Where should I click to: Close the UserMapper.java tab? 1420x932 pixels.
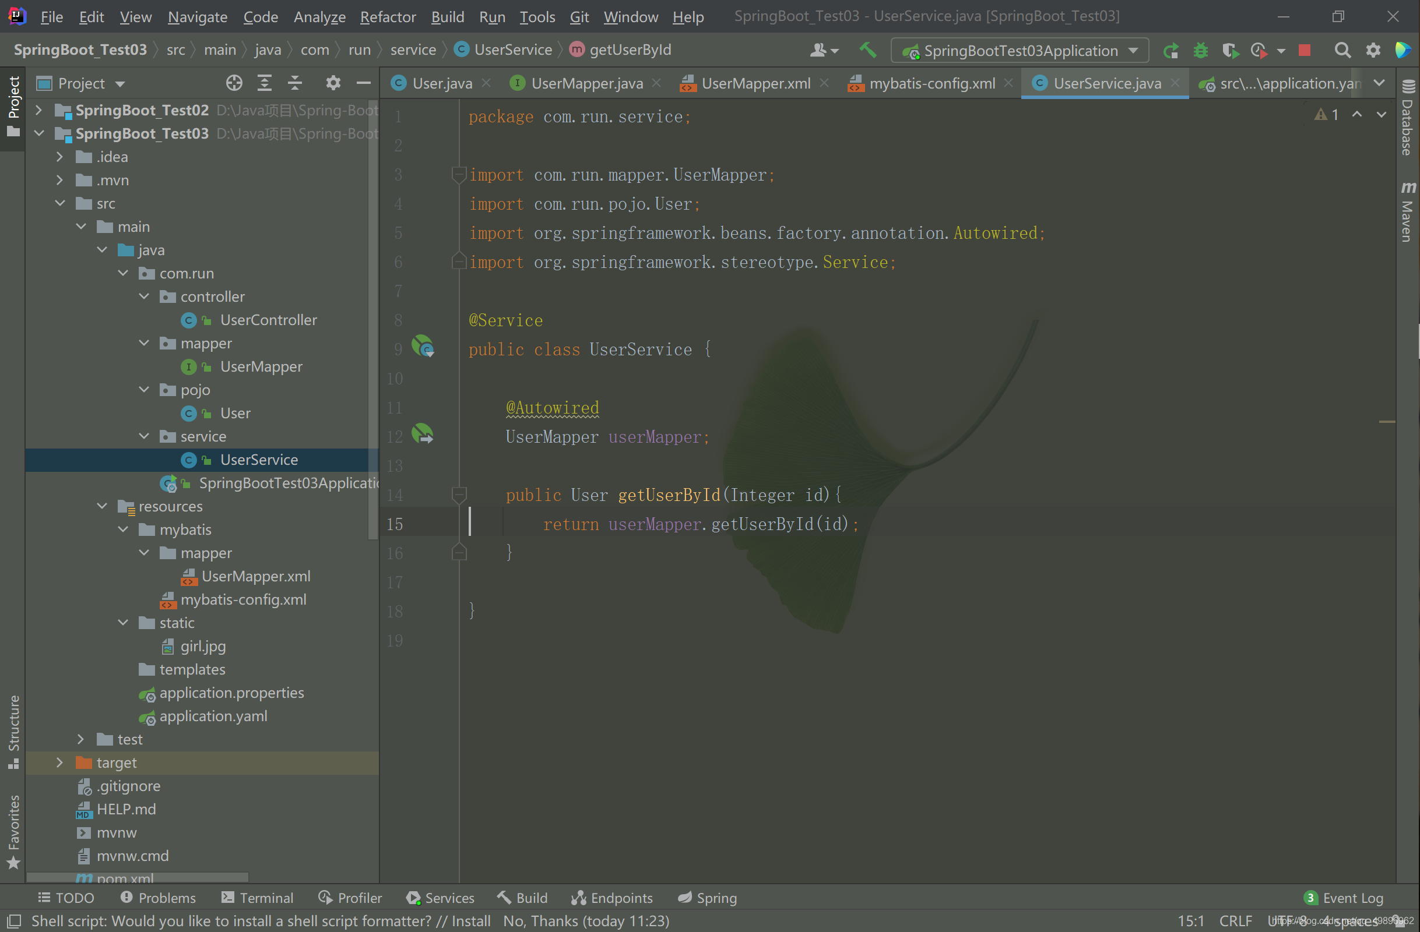pos(657,83)
